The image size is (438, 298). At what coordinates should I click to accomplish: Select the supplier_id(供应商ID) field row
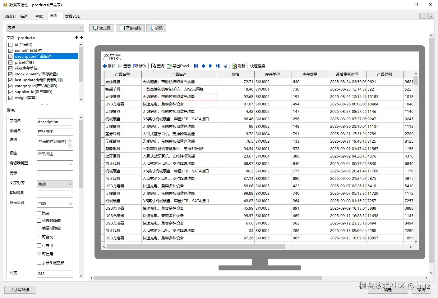click(x=34, y=92)
